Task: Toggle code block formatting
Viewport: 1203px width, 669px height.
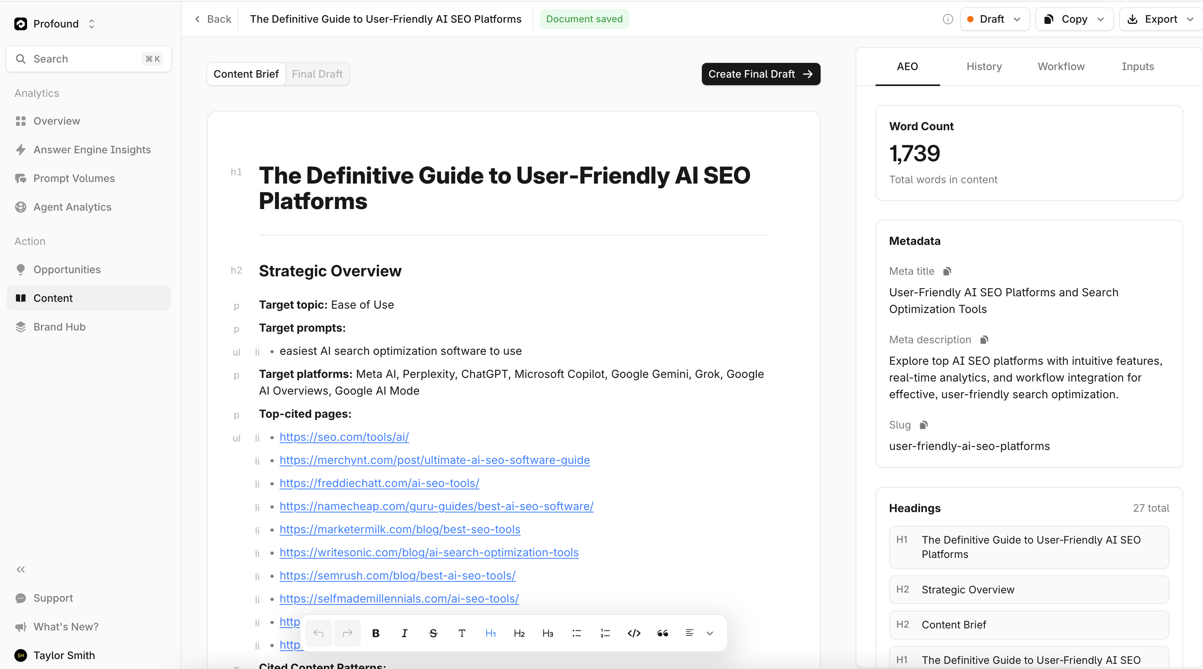Action: (634, 633)
